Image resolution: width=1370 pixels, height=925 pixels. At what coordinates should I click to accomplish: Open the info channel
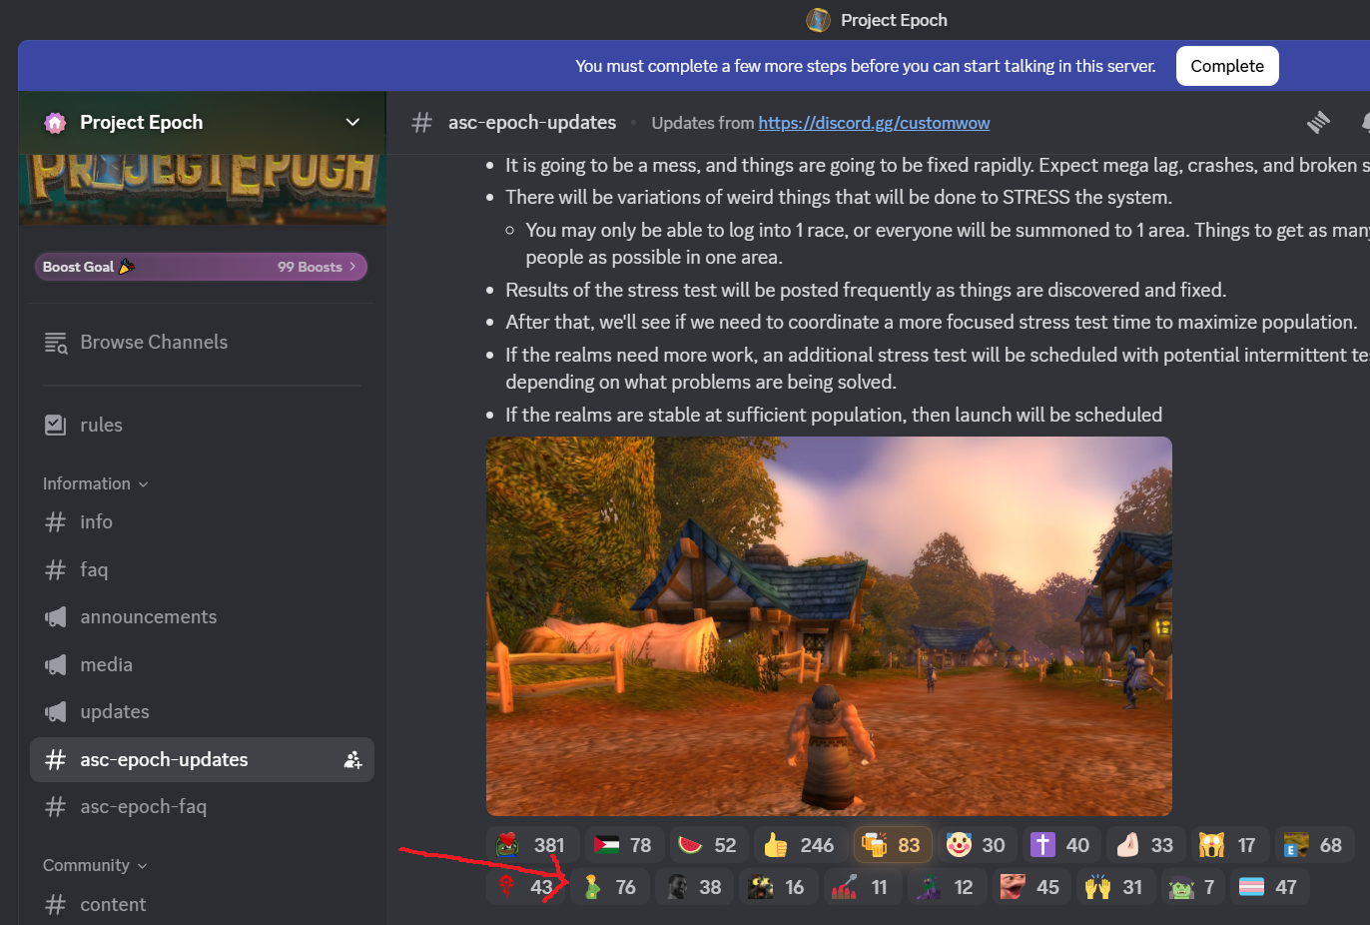click(x=202, y=522)
